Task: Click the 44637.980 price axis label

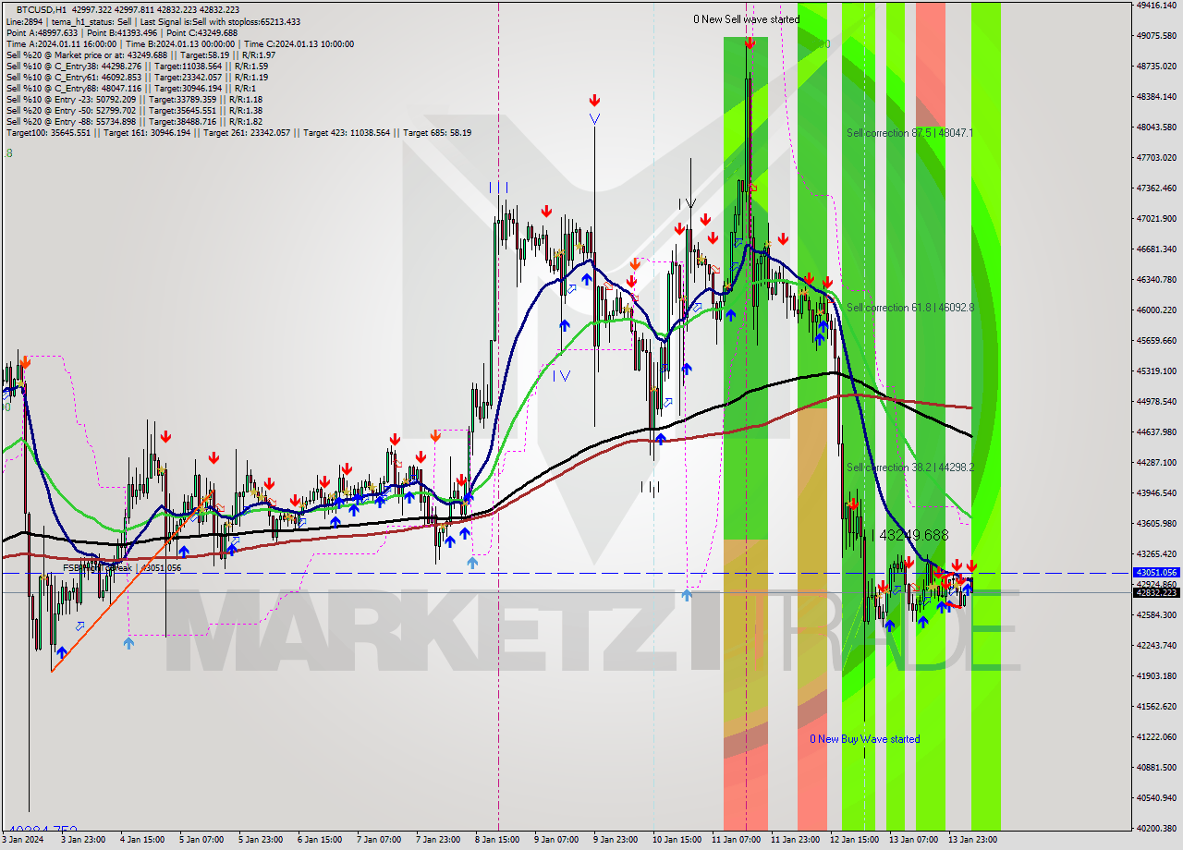Action: 1155,431
